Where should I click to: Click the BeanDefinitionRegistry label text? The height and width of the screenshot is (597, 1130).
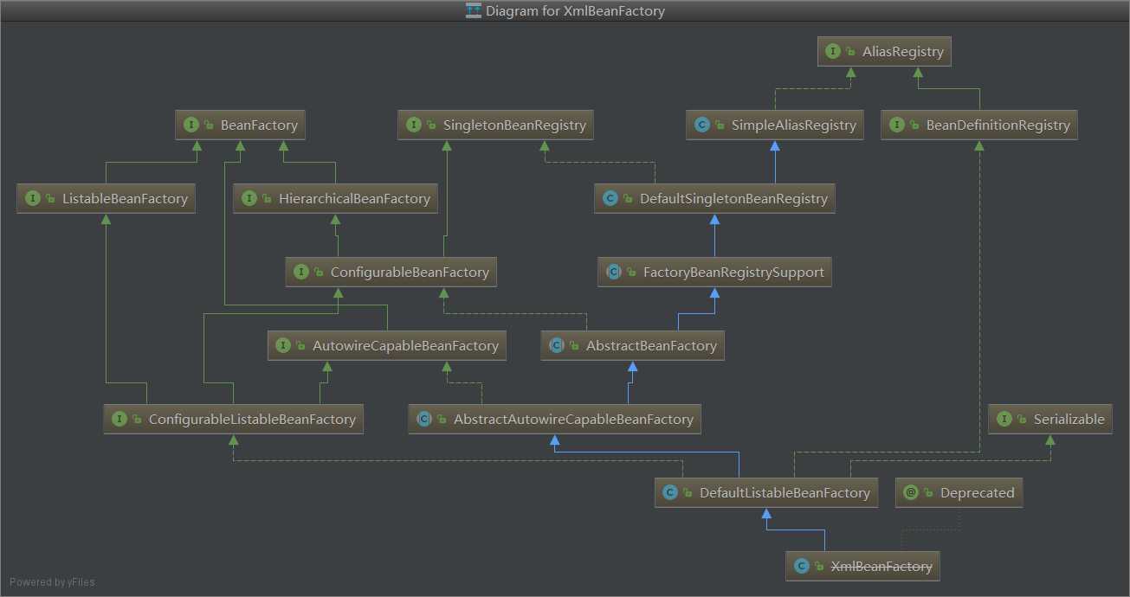point(998,125)
